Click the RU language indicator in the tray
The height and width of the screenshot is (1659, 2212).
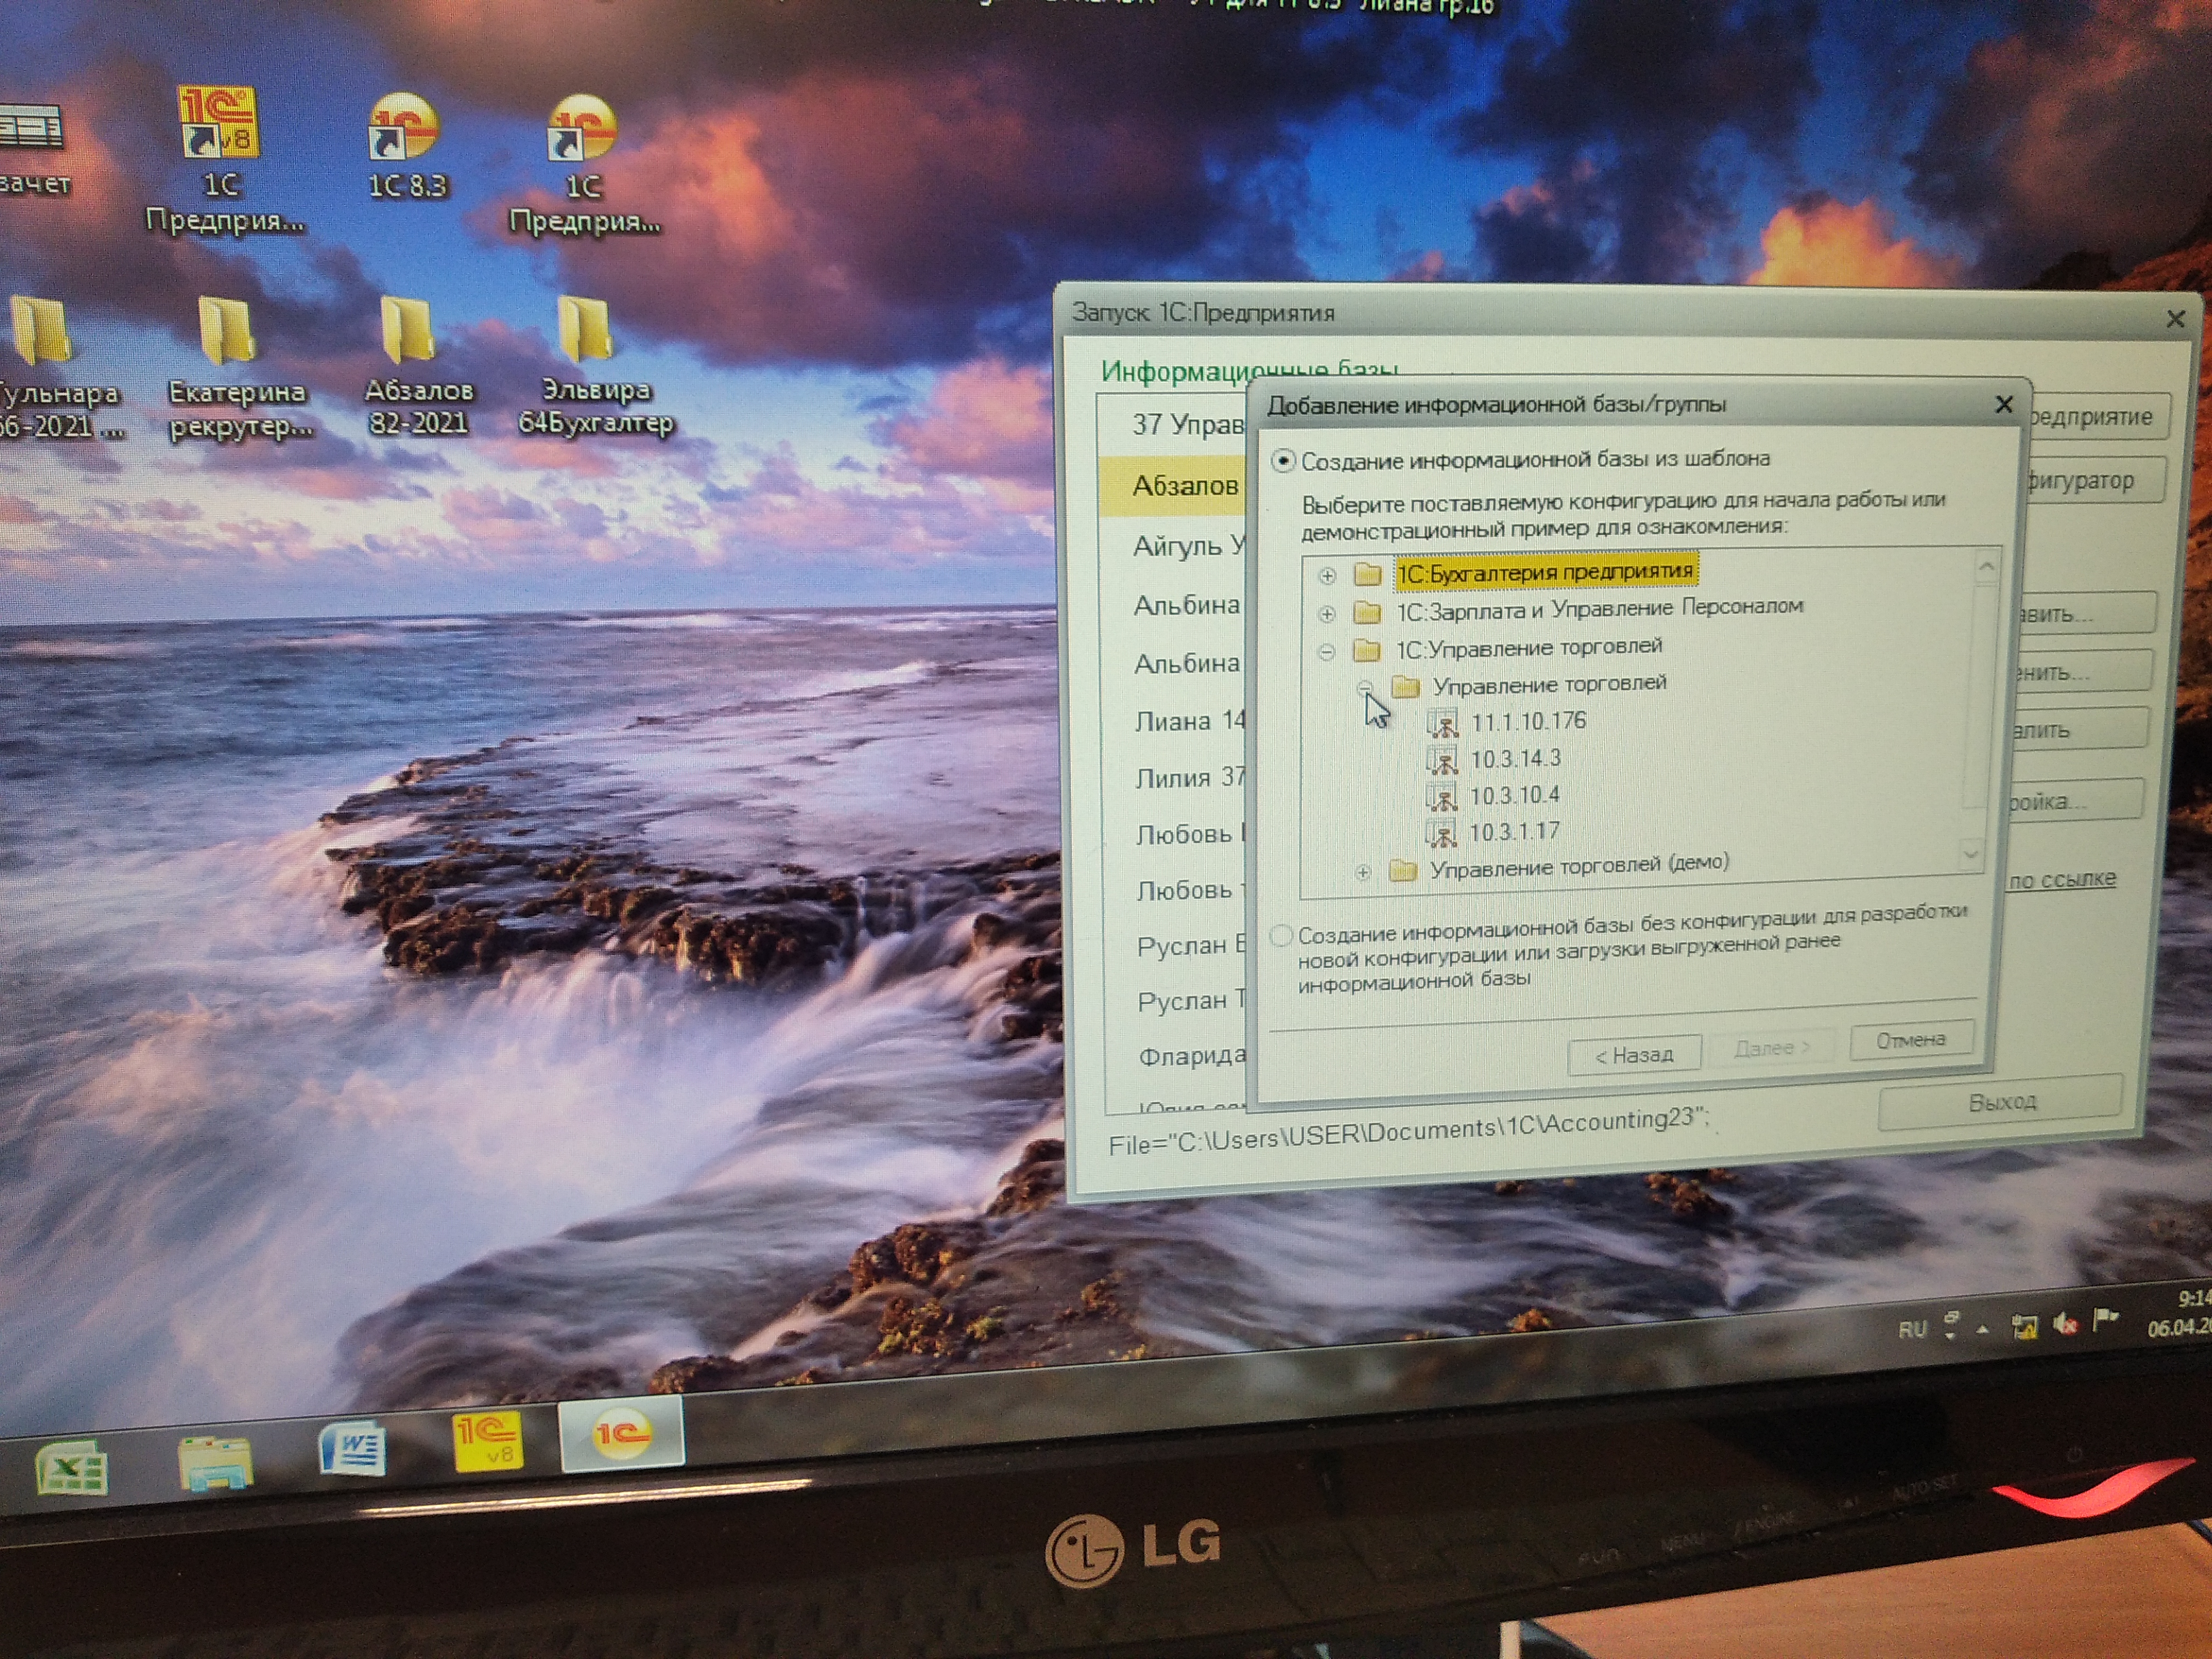(1912, 1329)
